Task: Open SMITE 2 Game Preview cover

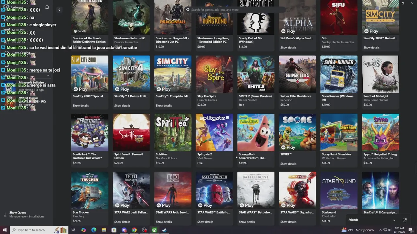Action: [x=256, y=74]
